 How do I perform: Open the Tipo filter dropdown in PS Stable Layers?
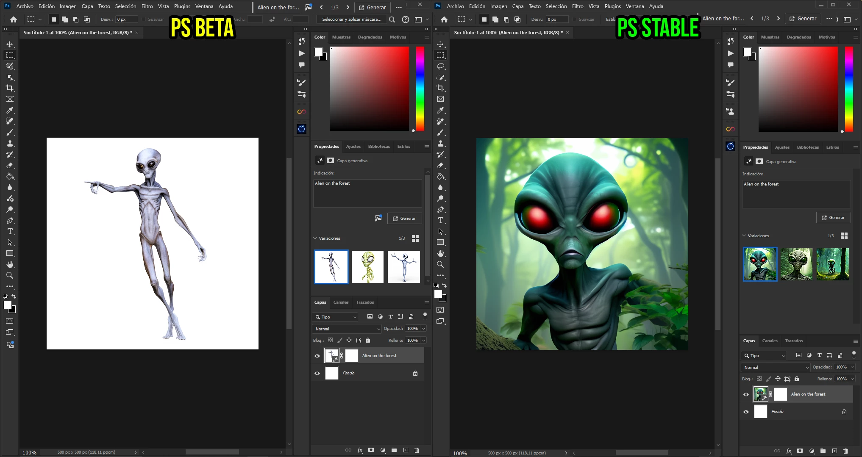[x=765, y=355]
